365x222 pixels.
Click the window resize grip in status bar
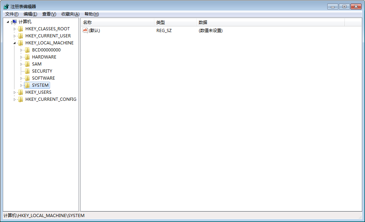pos(360,217)
